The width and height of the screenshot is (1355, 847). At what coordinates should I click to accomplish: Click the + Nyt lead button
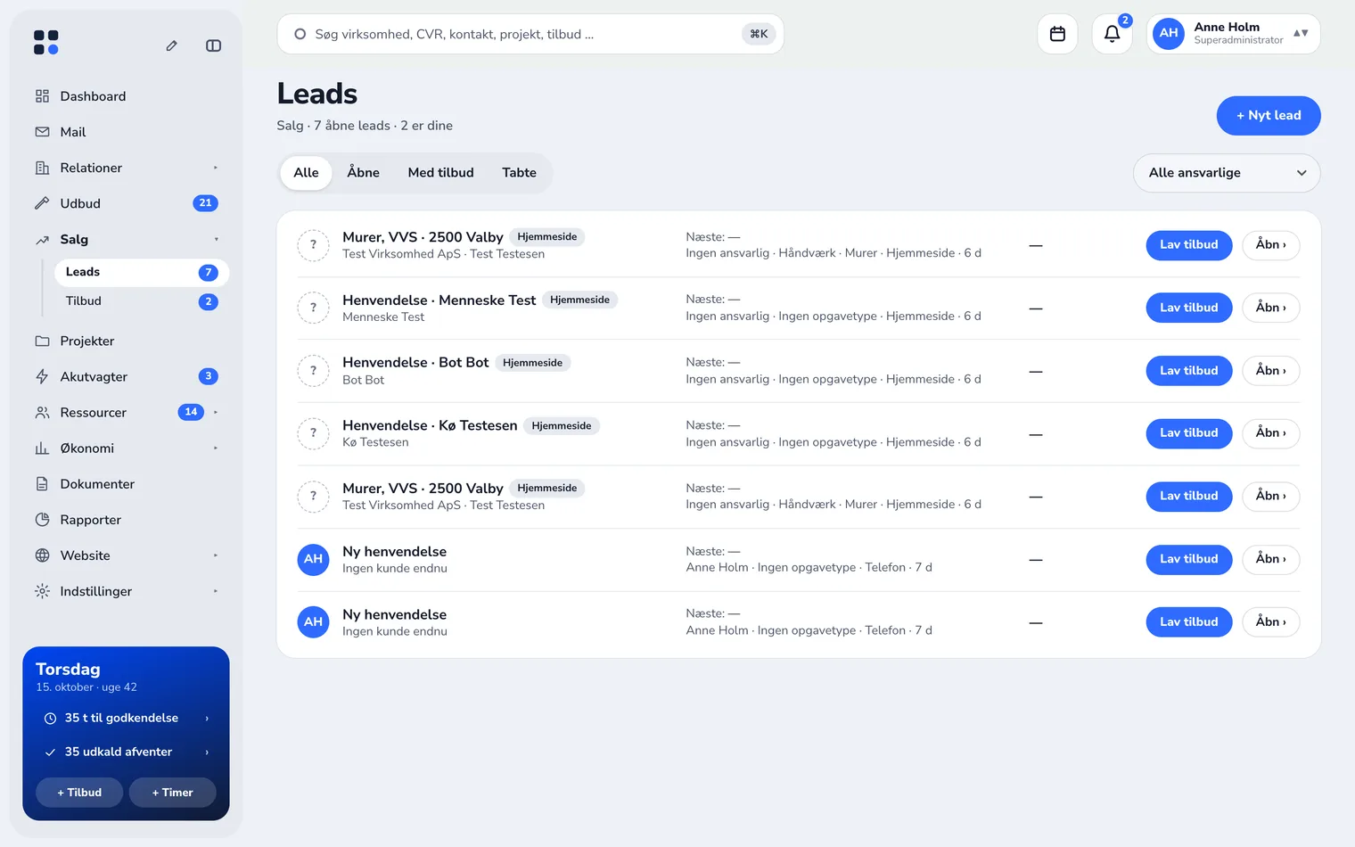pyautogui.click(x=1269, y=116)
